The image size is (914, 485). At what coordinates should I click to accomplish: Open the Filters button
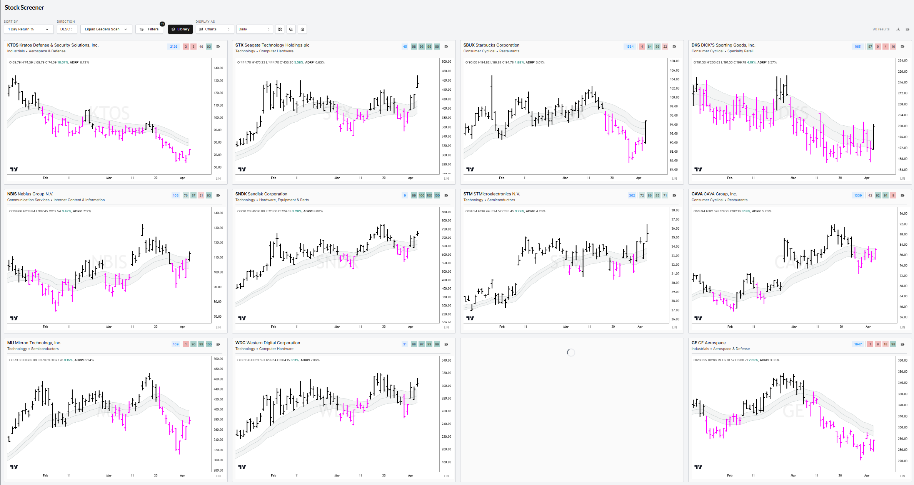tap(149, 29)
